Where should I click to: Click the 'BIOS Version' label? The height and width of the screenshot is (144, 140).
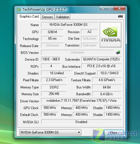pyautogui.click(x=30, y=53)
